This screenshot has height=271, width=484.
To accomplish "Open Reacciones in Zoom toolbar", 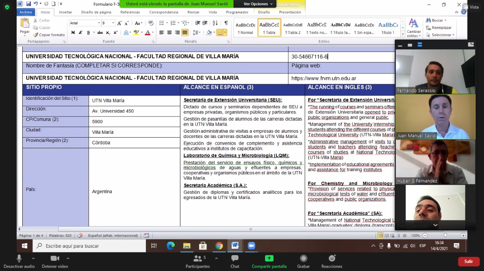I will click(332, 262).
